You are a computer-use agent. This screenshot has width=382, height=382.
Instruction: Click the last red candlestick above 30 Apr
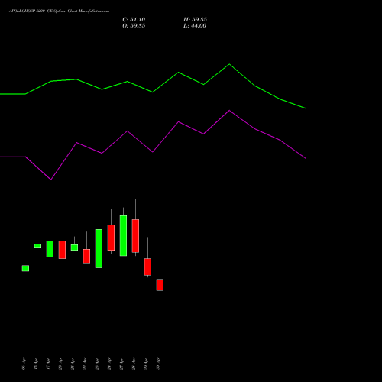[x=160, y=285]
